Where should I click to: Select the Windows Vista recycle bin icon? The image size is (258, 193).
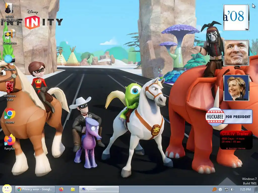pyautogui.click(x=10, y=91)
